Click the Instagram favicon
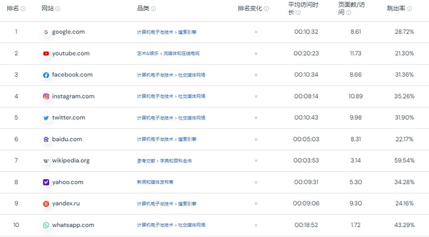Screen dimensions: 429x237 tap(46, 96)
